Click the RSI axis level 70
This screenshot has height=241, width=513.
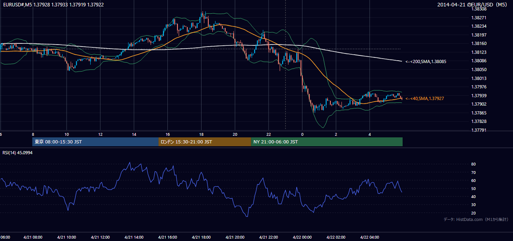473,172
